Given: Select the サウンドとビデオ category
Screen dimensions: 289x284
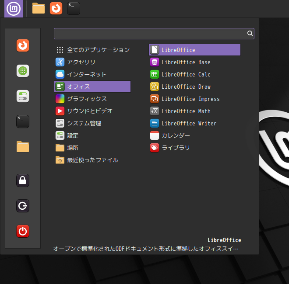Looking at the screenshot, I should click(92, 111).
